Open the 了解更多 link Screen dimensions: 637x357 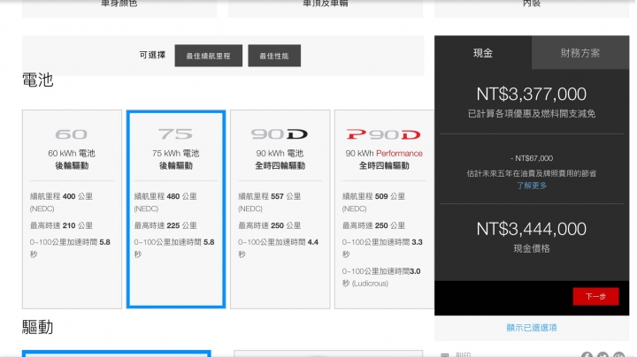(x=532, y=186)
